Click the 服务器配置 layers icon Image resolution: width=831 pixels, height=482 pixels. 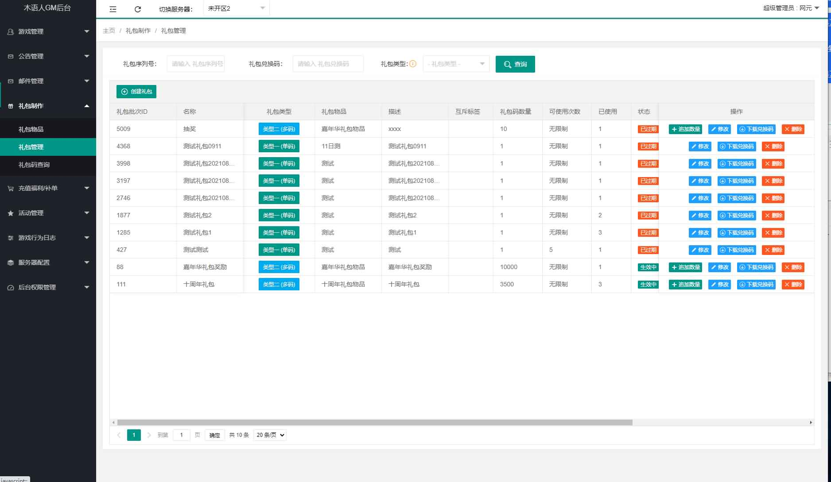pyautogui.click(x=11, y=262)
